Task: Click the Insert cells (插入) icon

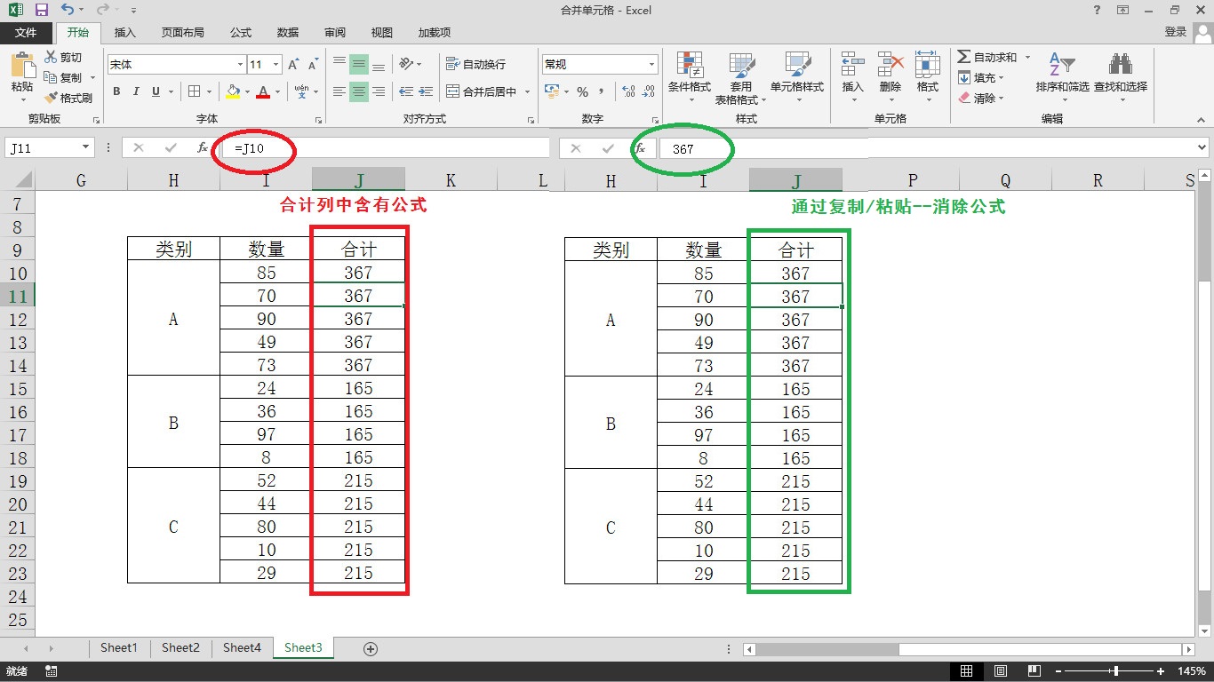Action: pos(852,65)
